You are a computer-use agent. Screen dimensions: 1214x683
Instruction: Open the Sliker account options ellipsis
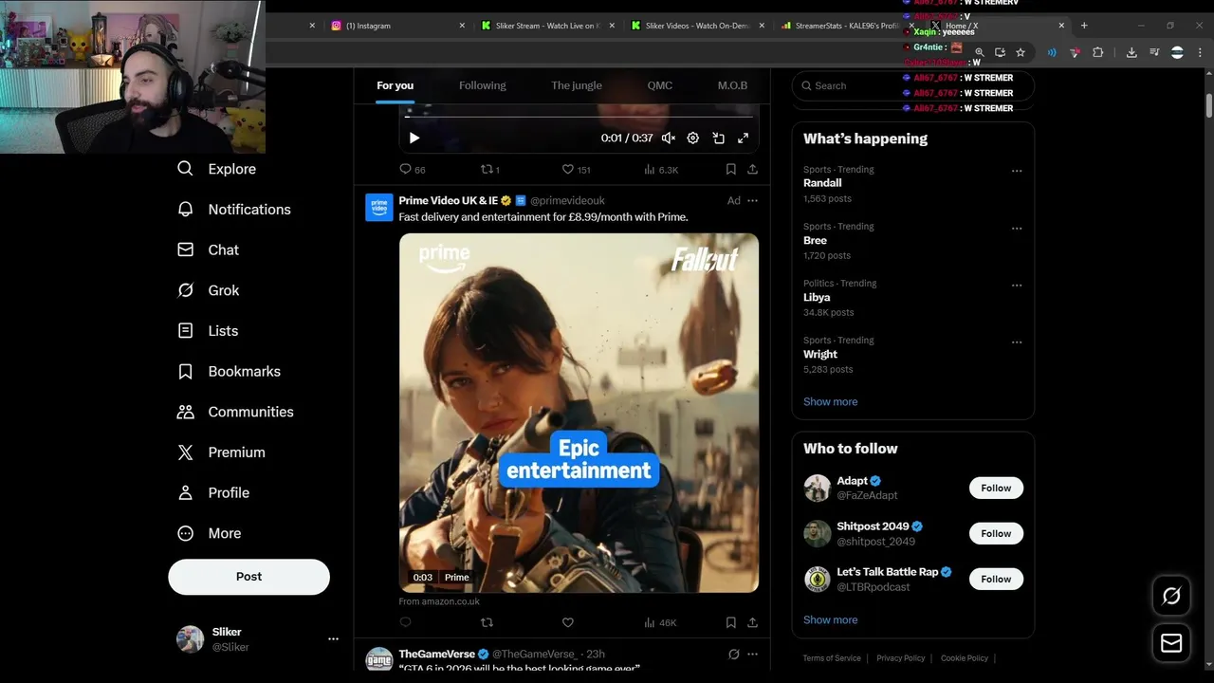[333, 639]
